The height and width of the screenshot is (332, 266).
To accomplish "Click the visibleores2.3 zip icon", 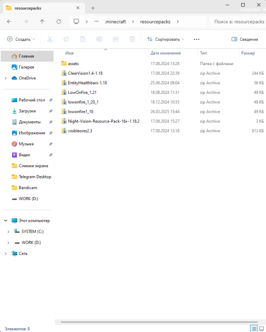I will pos(64,131).
